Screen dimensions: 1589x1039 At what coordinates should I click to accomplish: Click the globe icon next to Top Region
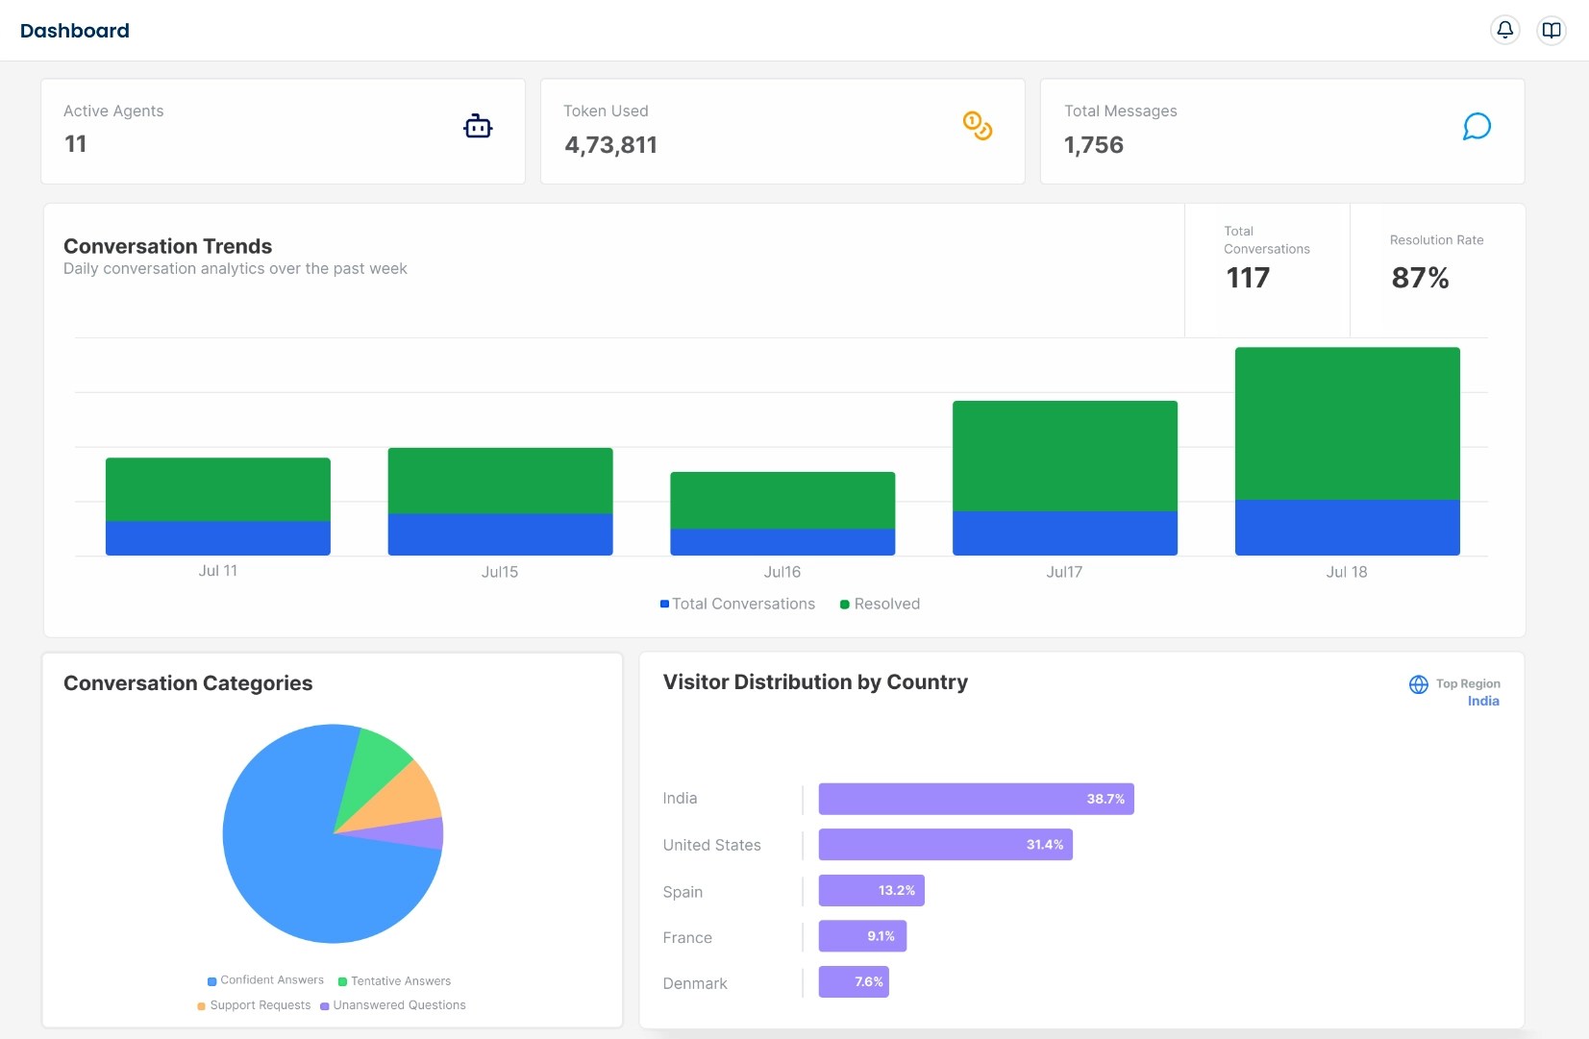click(x=1420, y=684)
